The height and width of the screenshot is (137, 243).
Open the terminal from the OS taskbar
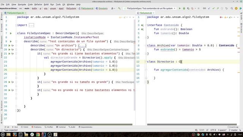point(21,134)
